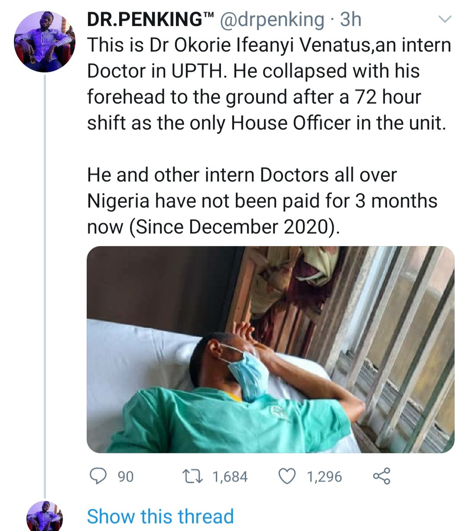Click the 90 replies count

(126, 477)
